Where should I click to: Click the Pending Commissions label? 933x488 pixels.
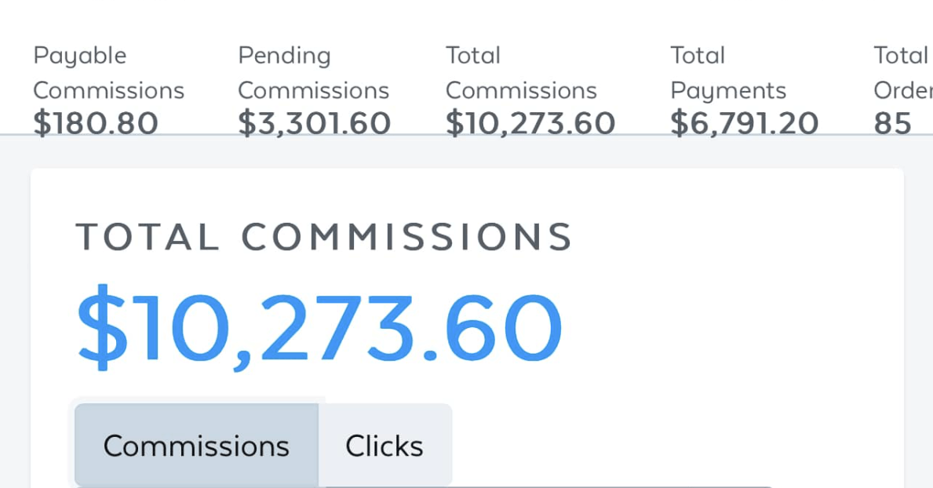click(313, 73)
